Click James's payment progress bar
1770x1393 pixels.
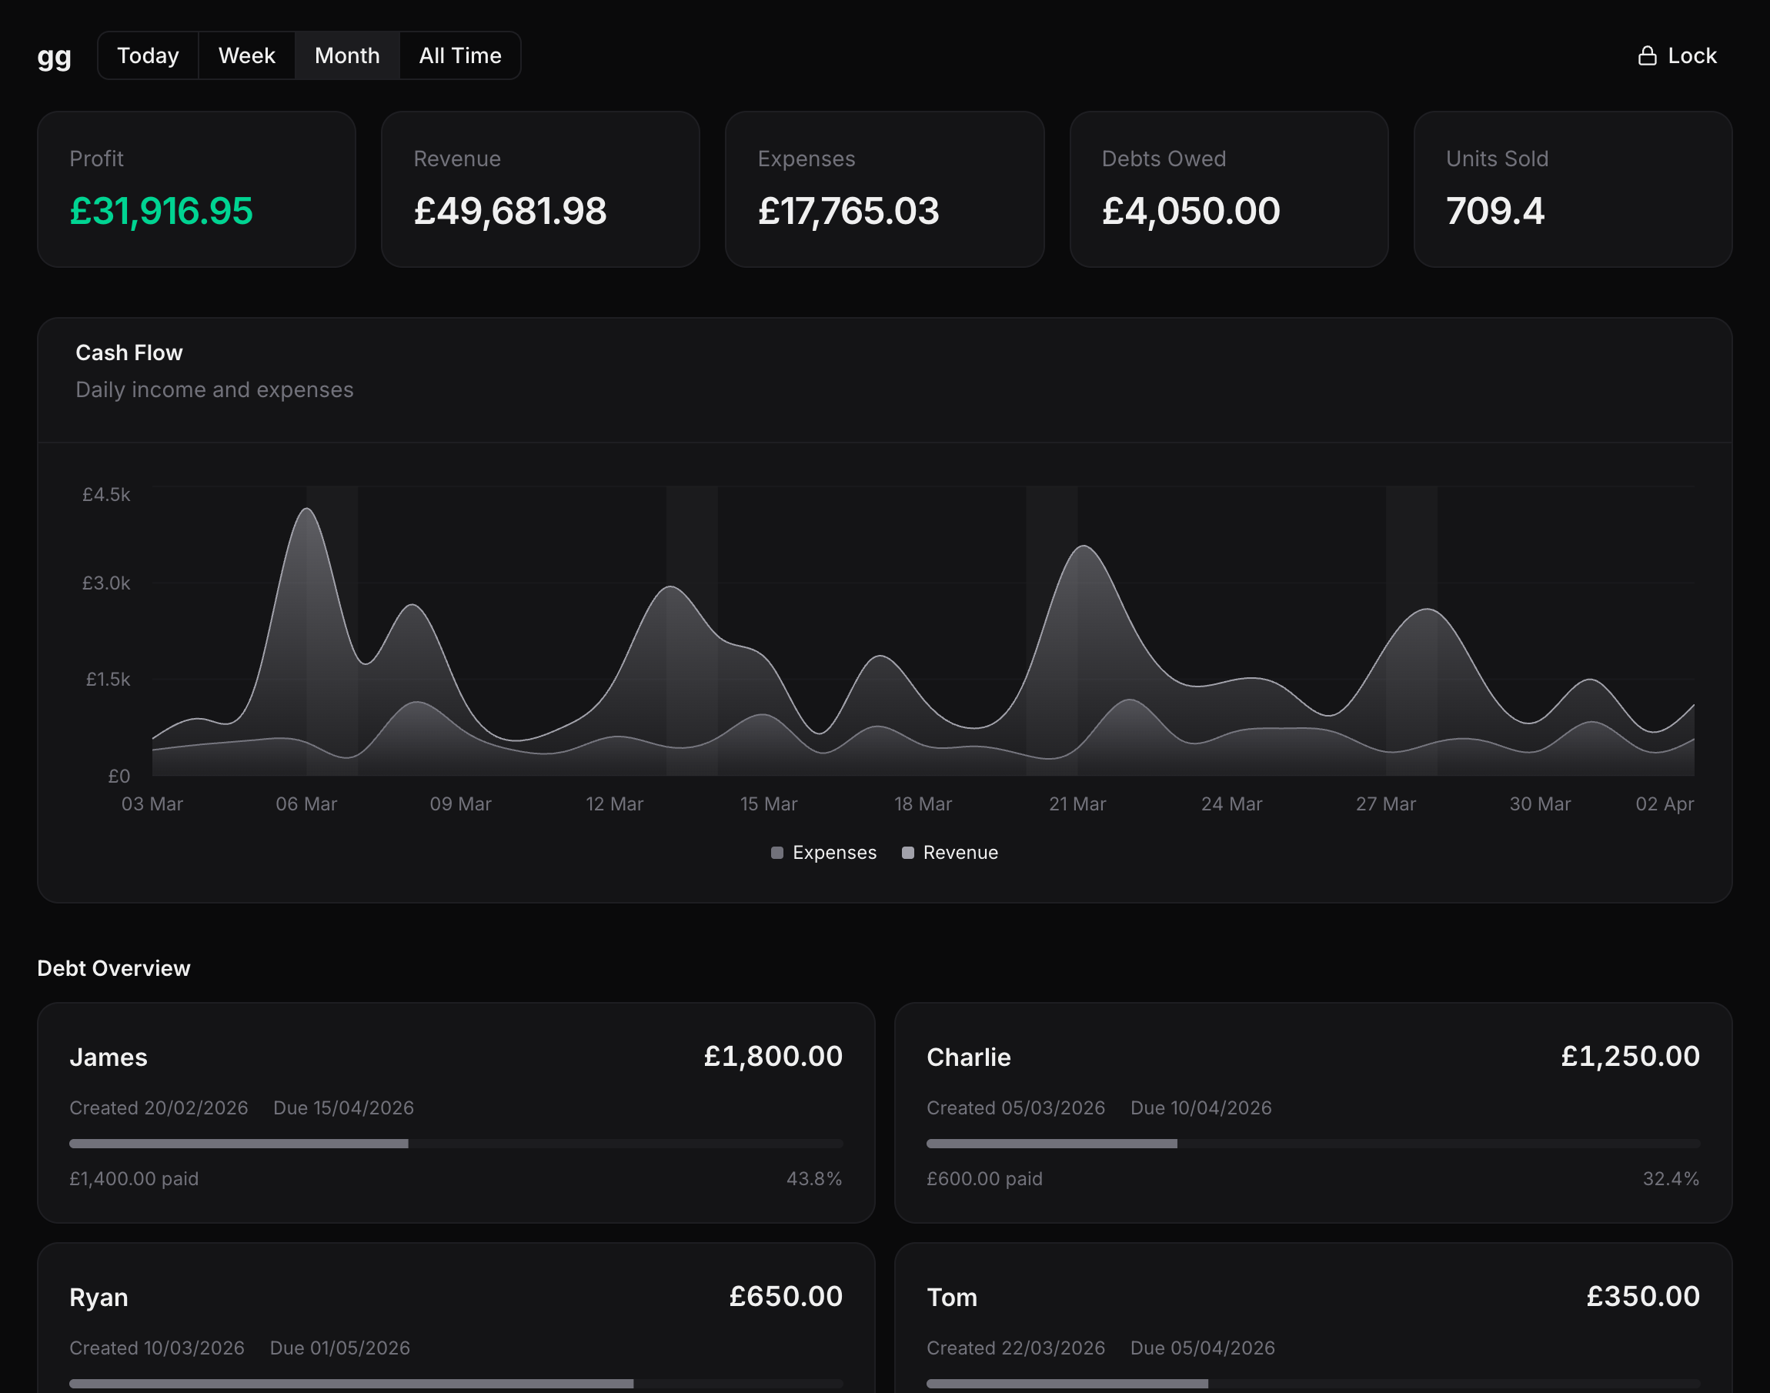(x=455, y=1144)
